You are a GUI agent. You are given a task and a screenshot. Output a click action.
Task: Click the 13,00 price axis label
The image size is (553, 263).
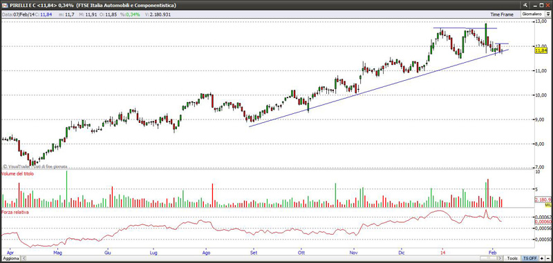coord(541,22)
